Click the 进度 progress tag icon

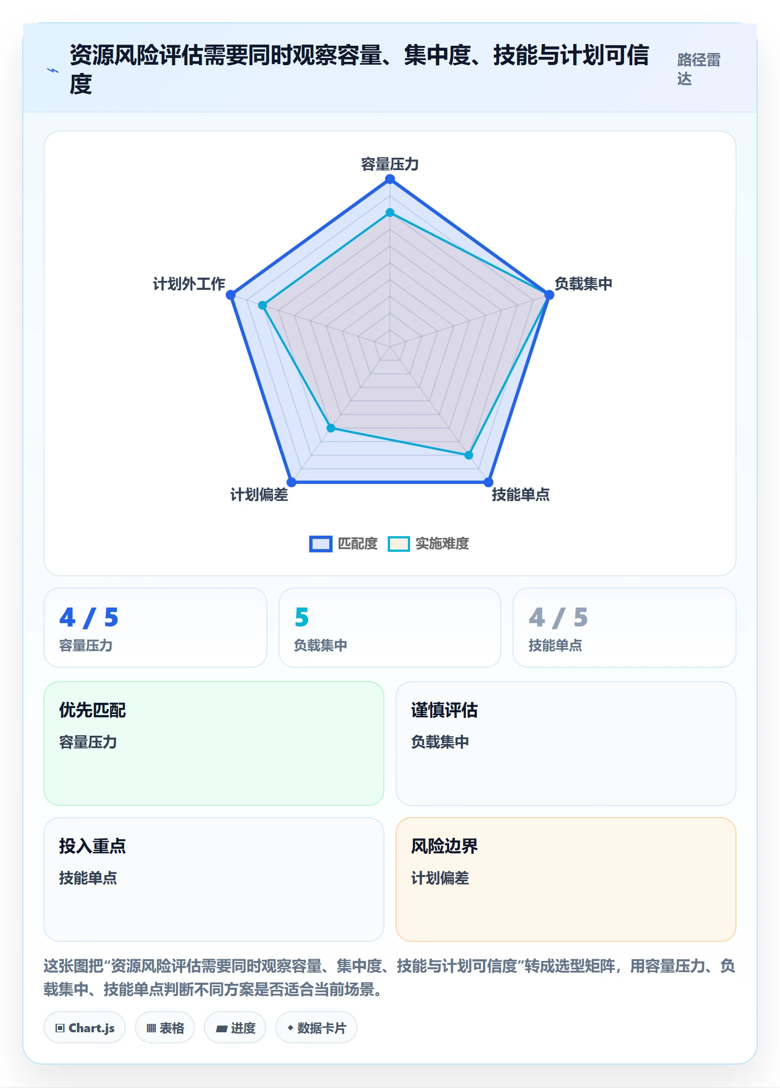tap(222, 1028)
